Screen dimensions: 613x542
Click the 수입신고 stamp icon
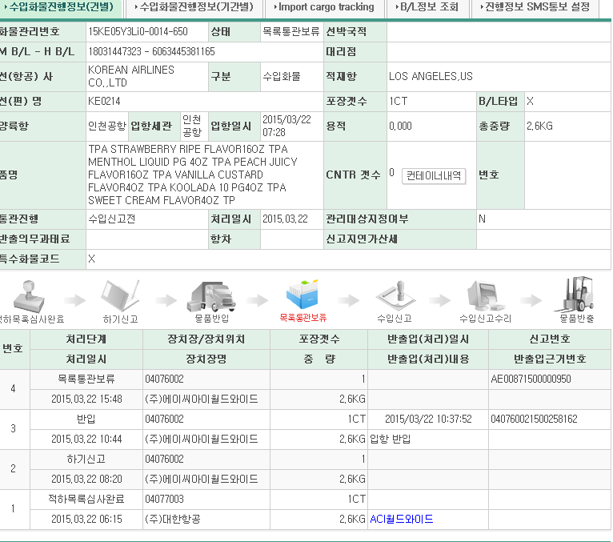coord(395,296)
